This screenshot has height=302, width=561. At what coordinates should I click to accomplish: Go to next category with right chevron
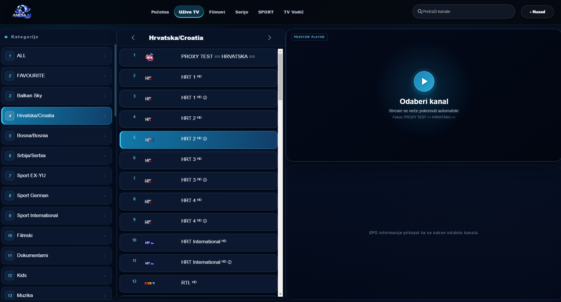[269, 38]
